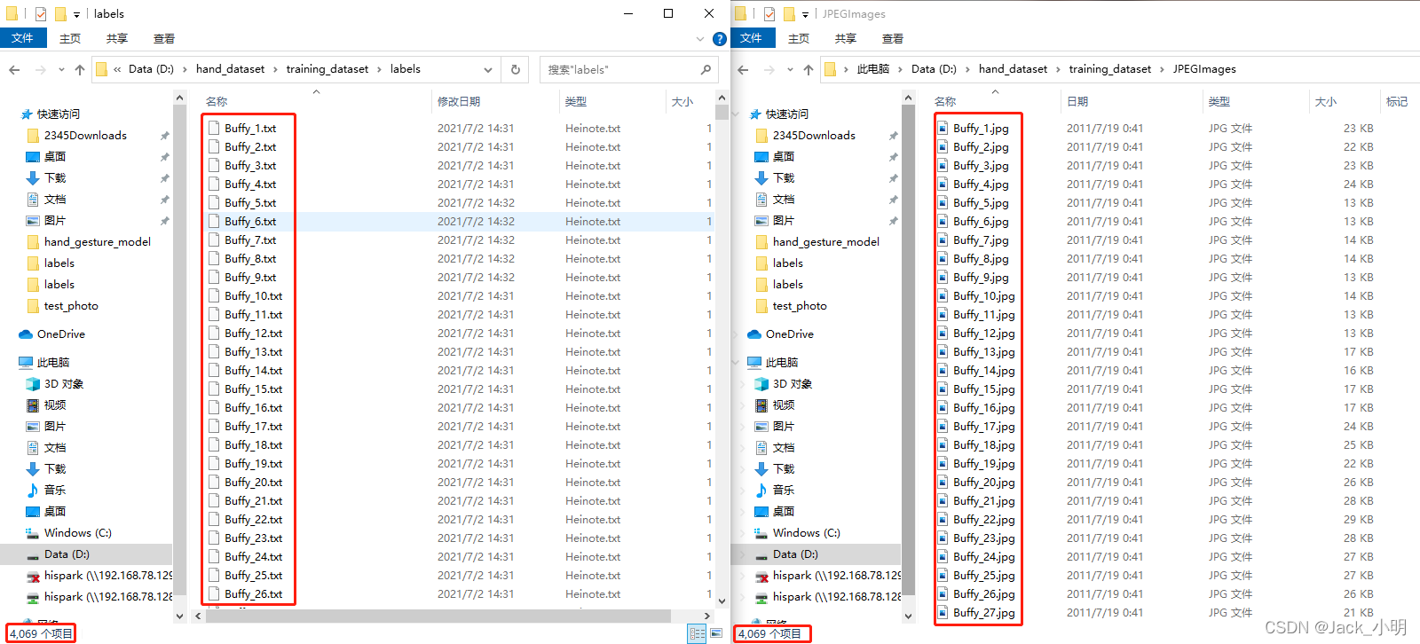Select Buffy_10.jpg in JPEGImages list
Viewport: 1420px width, 644px height.
983,295
